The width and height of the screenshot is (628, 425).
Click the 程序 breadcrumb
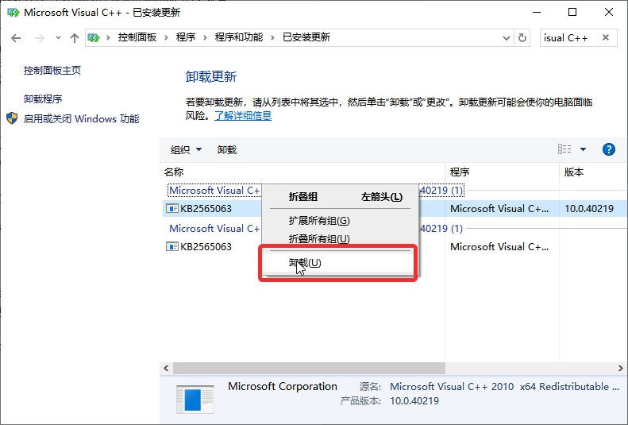click(x=186, y=37)
